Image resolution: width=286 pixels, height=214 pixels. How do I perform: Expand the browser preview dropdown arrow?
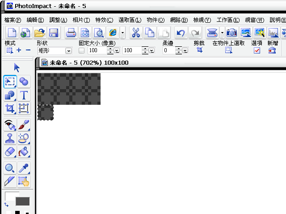click(123, 33)
